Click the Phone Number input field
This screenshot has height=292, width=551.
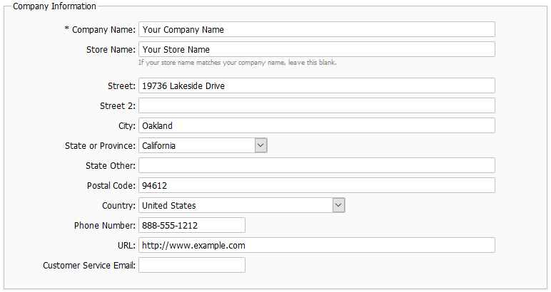click(x=192, y=225)
